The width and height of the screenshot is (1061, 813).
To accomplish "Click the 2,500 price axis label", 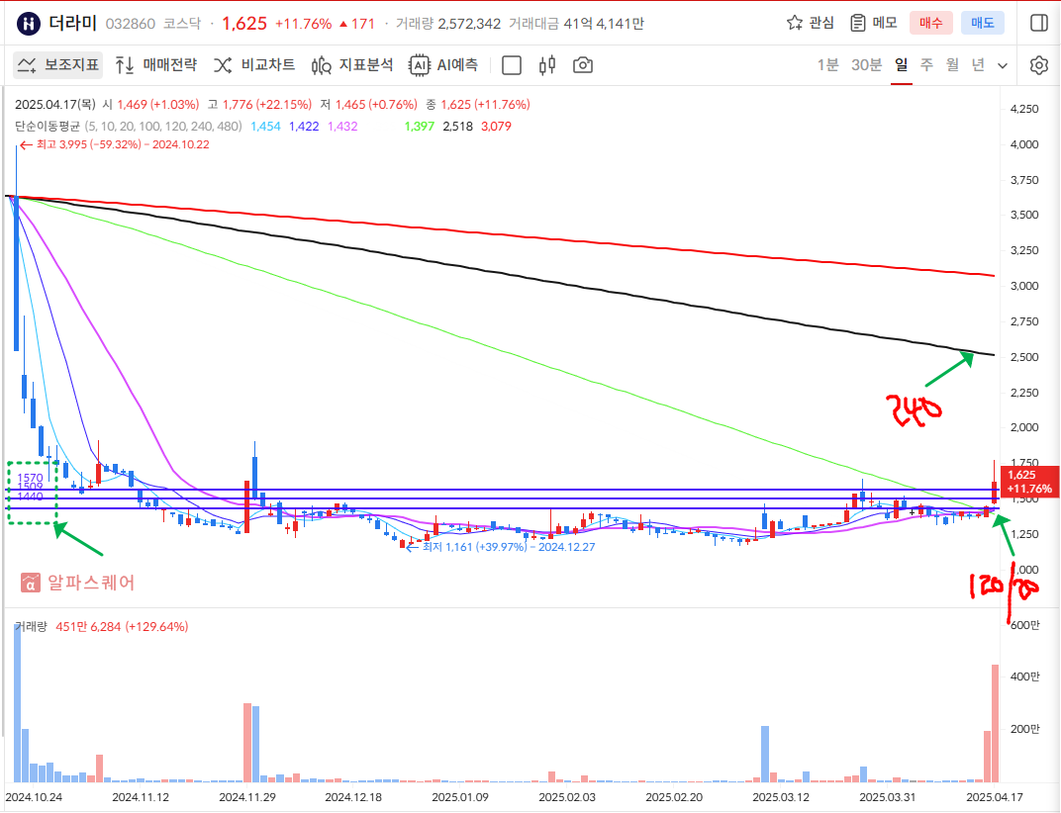I will tap(1024, 356).
